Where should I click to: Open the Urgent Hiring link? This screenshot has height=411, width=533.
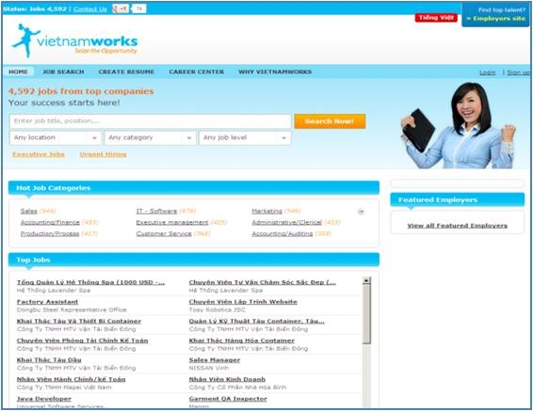coord(103,154)
